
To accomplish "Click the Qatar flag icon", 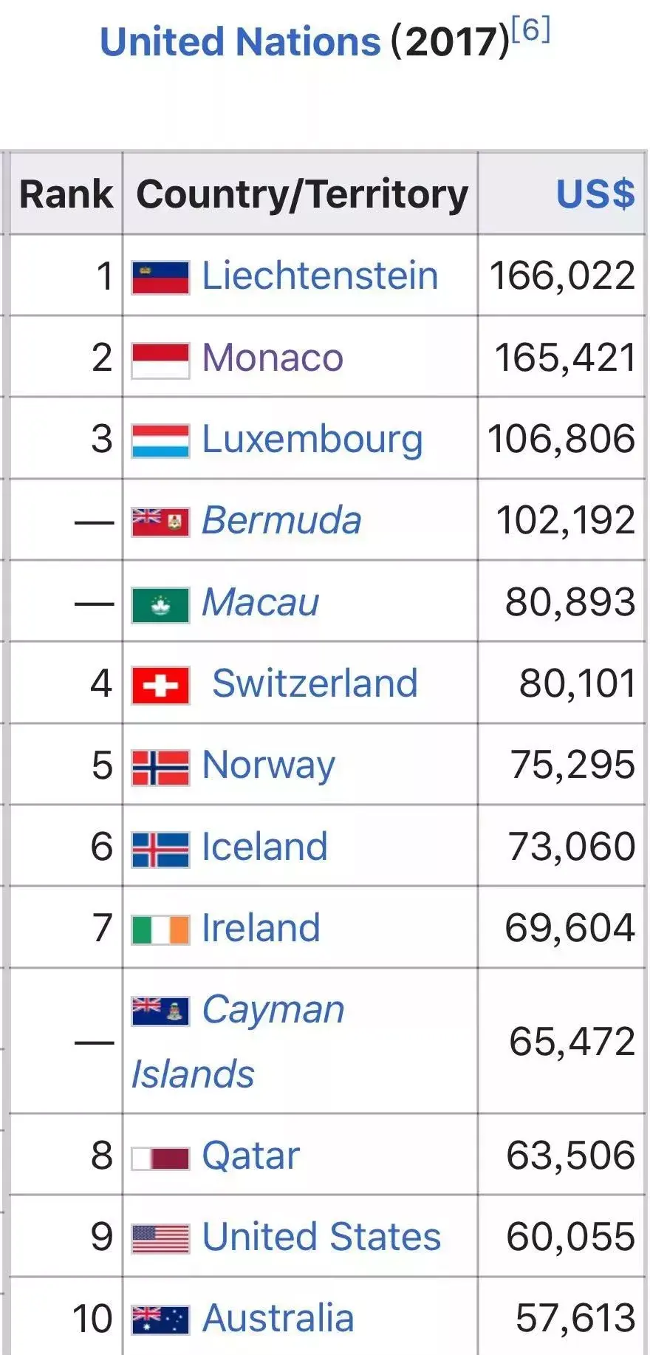I will point(160,1158).
